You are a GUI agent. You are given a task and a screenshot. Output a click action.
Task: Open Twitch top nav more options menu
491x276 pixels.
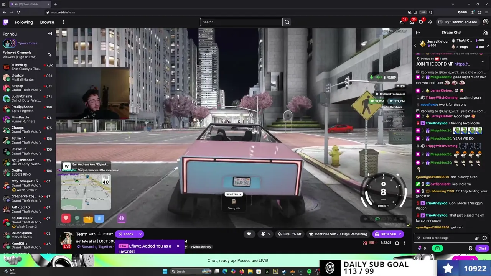click(x=63, y=22)
